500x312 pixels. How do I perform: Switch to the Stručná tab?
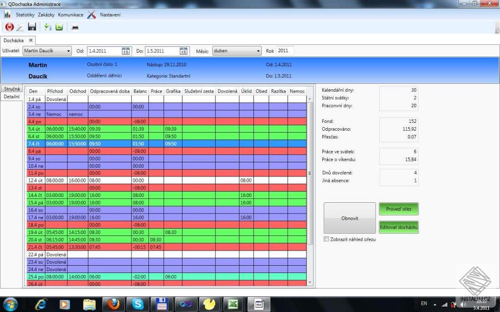point(12,89)
